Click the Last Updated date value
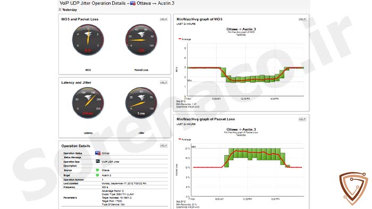Image resolution: width=372 pixels, height=209 pixels. point(124,184)
